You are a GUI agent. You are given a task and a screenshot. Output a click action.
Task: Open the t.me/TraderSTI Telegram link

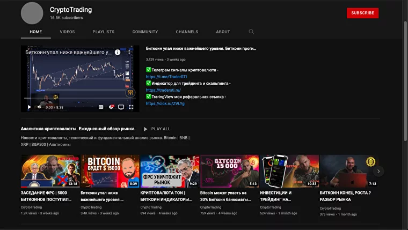click(166, 77)
